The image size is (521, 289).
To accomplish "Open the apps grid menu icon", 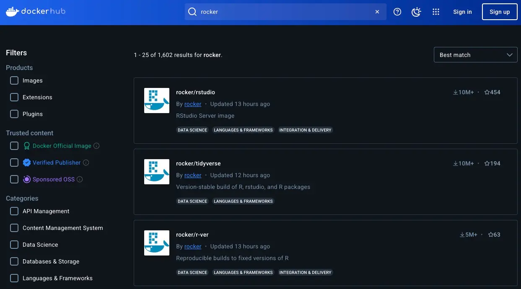I will (436, 12).
